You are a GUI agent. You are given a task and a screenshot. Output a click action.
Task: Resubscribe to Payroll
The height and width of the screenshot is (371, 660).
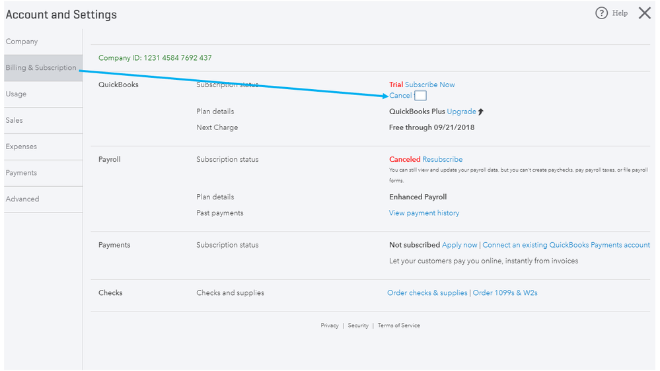442,160
